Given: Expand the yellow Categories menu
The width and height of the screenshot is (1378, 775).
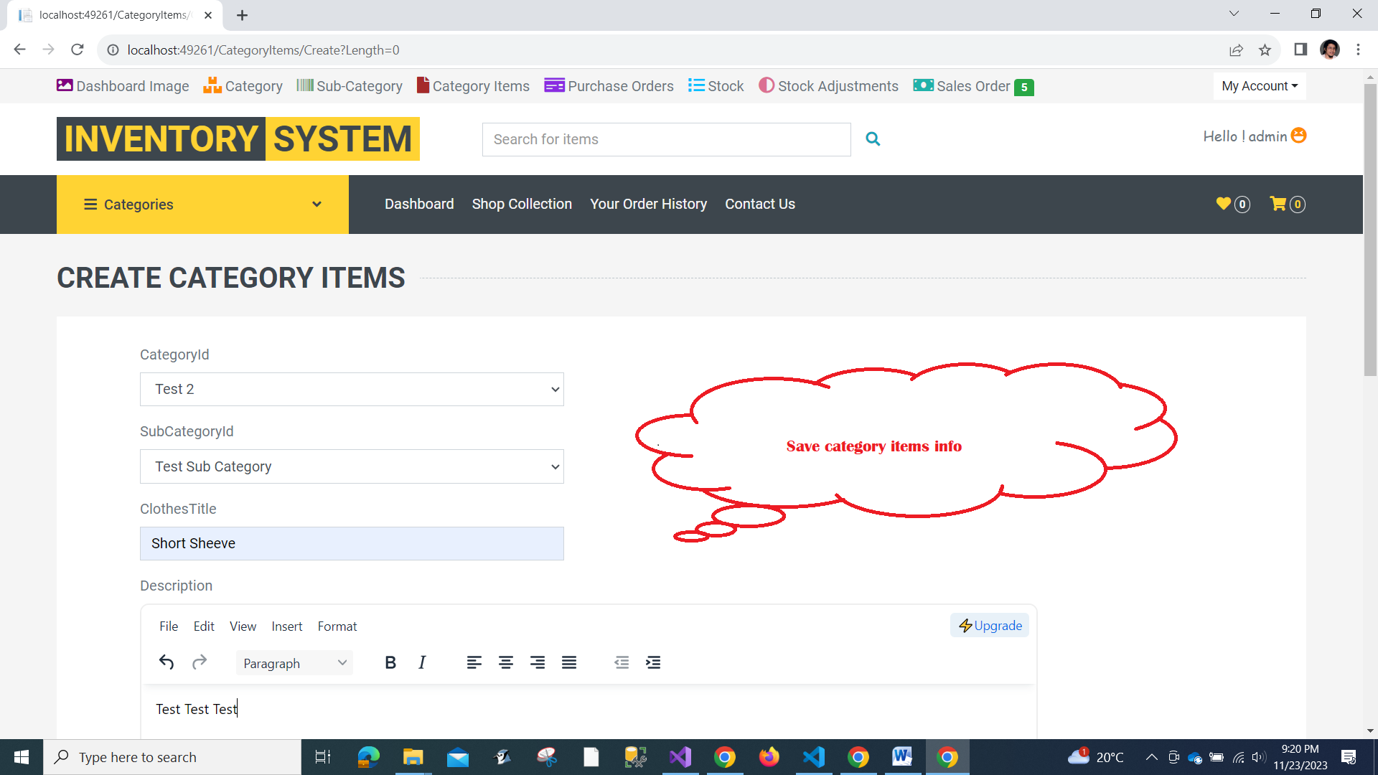Looking at the screenshot, I should tap(202, 205).
